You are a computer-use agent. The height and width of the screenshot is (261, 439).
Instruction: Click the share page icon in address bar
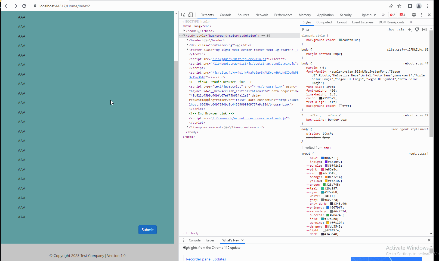[391, 6]
